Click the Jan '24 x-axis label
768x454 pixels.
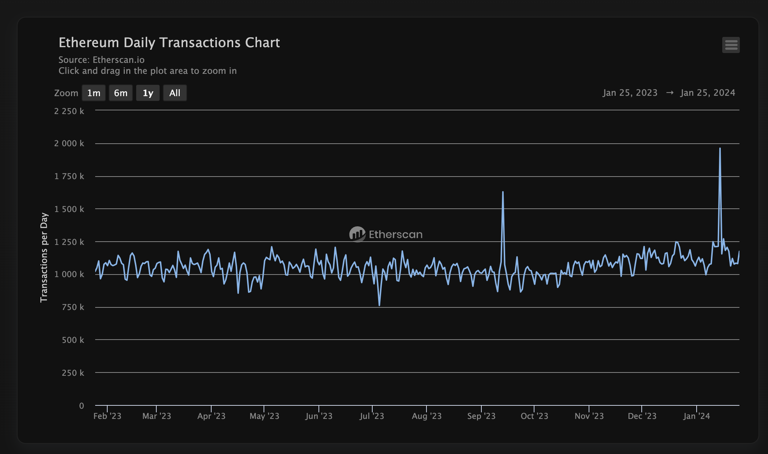pyautogui.click(x=697, y=416)
